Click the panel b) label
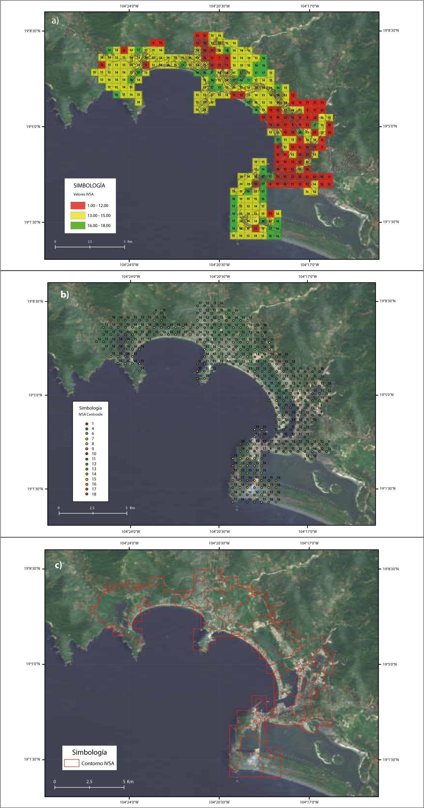The image size is (424, 808). coord(65,294)
